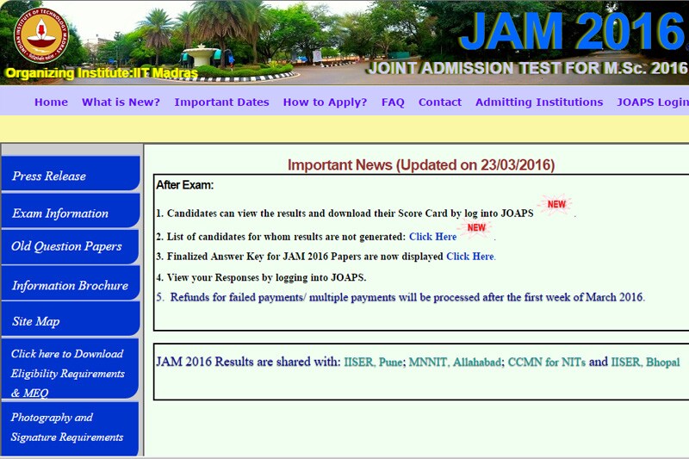Viewport: 689px width, 459px height.
Task: Go to Important Dates
Action: pos(221,102)
